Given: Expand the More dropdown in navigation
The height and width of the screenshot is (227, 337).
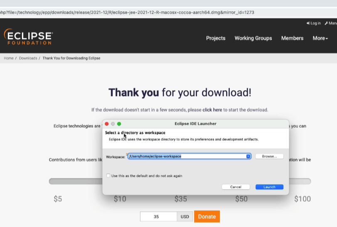Looking at the screenshot, I should tap(320, 38).
